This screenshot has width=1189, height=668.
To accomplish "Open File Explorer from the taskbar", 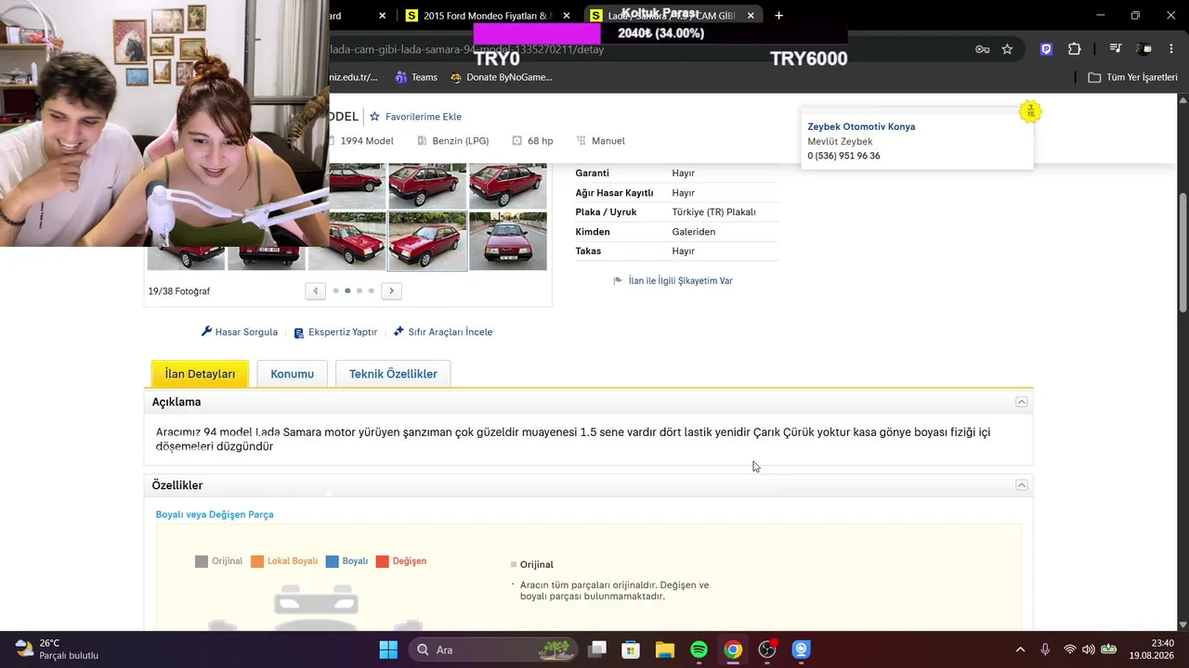I will (x=665, y=649).
